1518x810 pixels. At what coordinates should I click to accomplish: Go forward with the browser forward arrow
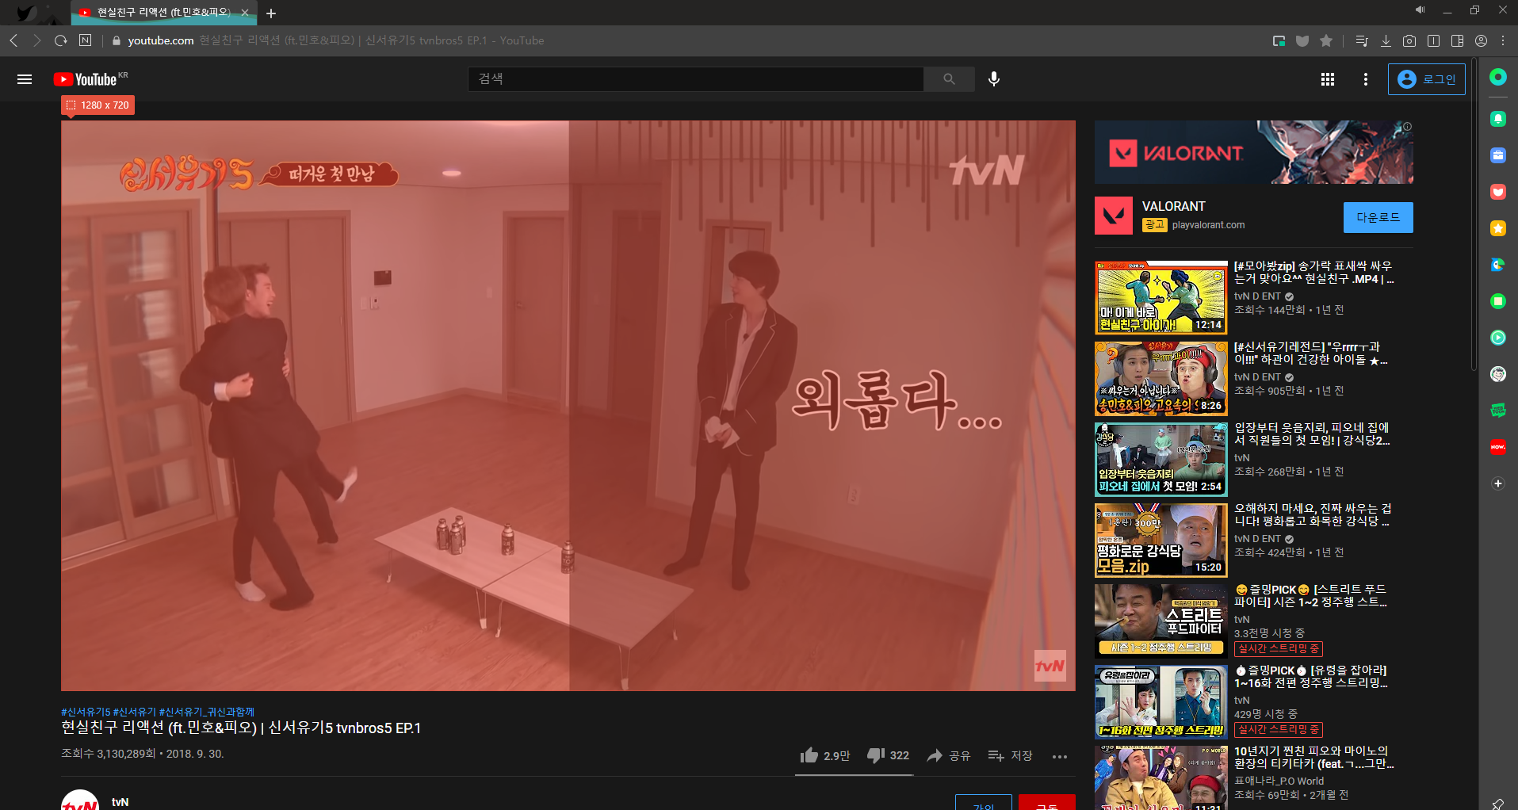click(x=36, y=40)
